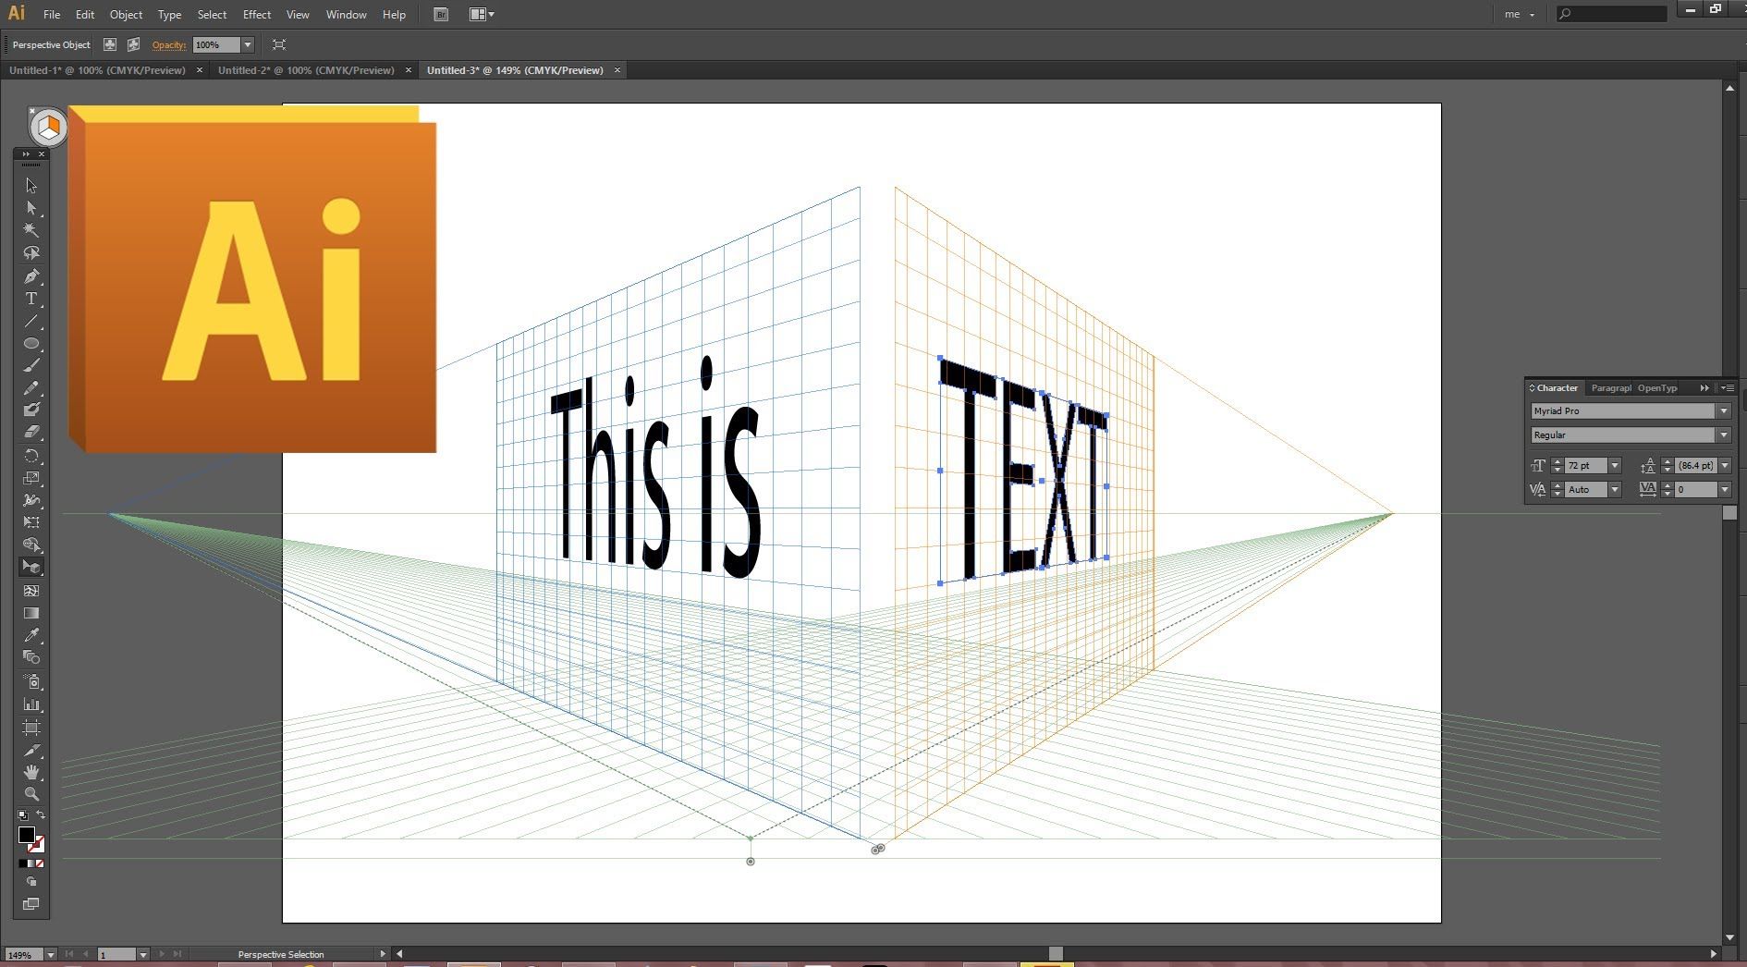Choose the Free Transform tool
This screenshot has height=967, width=1747.
pos(31,522)
